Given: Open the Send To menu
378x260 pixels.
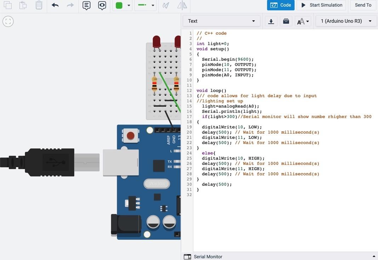Looking at the screenshot, I should 363,5.
